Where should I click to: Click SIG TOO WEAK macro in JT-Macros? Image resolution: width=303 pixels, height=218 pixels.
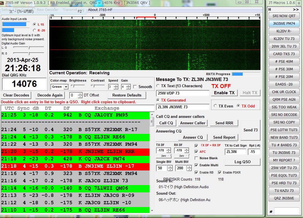(x=284, y=107)
